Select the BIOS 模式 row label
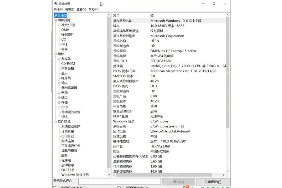Screen dimensions: 282x188 tap(121, 86)
